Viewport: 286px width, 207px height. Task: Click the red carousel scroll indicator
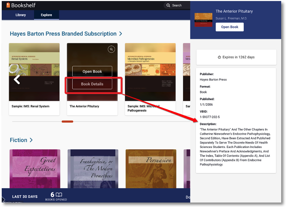click(x=67, y=122)
